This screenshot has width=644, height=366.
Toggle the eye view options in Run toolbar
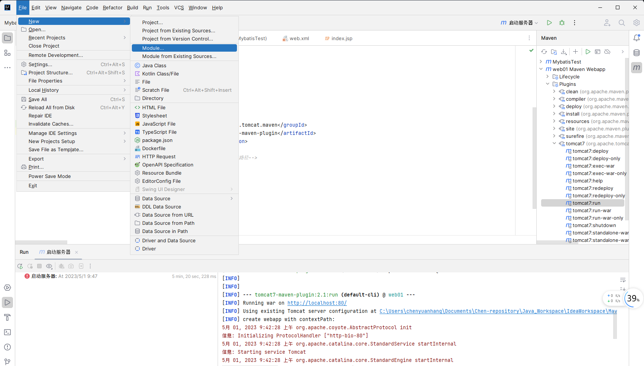[x=49, y=266]
